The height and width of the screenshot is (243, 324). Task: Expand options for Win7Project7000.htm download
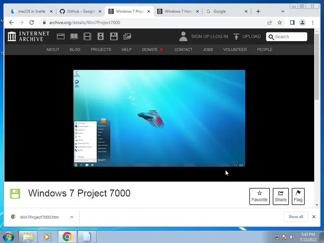point(72,217)
